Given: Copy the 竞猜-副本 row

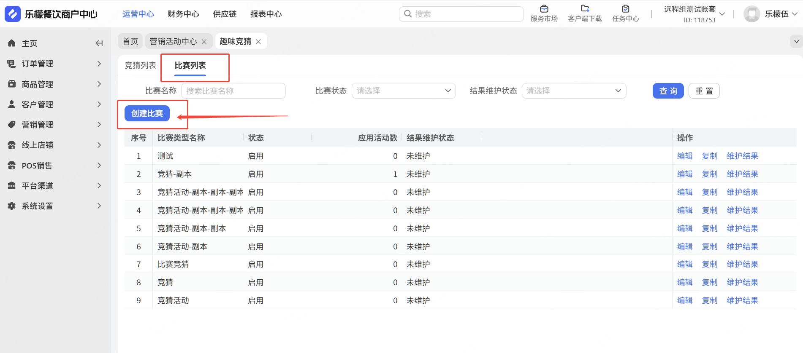Looking at the screenshot, I should coord(710,174).
